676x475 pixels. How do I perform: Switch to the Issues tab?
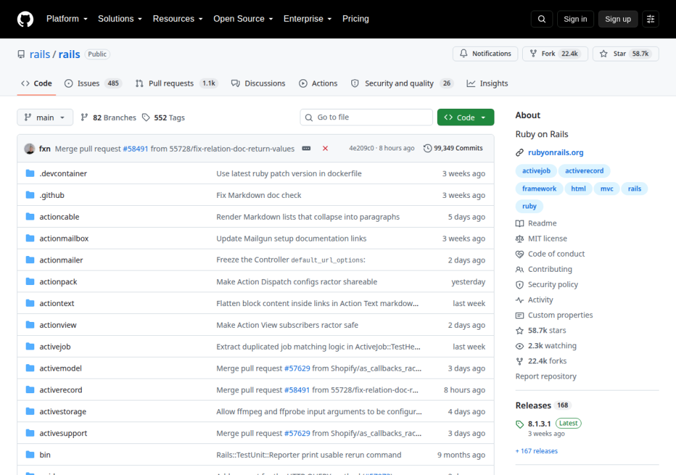(92, 84)
